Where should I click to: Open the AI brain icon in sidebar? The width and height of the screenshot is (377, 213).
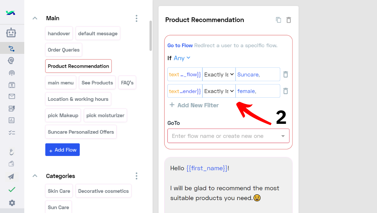tap(11, 60)
